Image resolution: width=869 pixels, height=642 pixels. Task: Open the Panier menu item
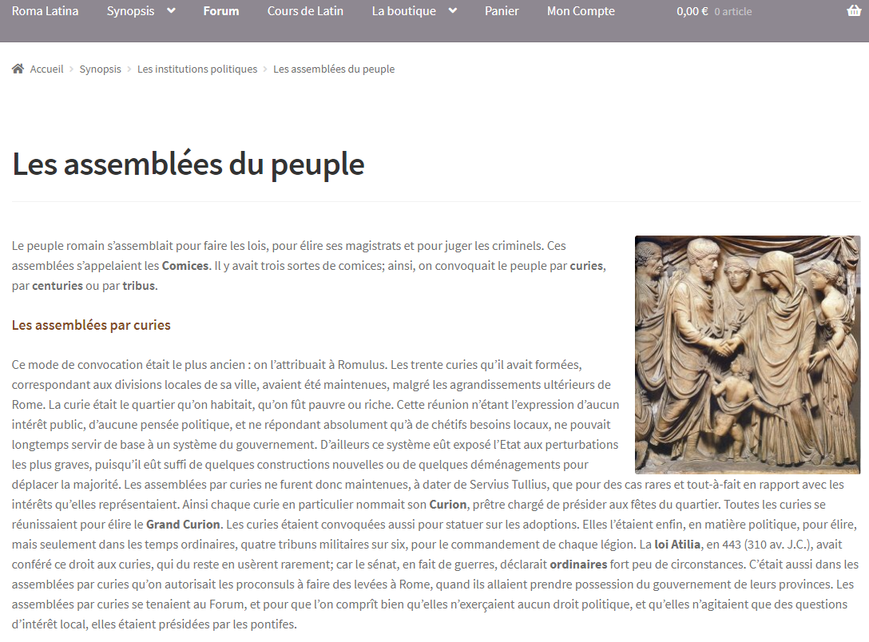tap(502, 11)
